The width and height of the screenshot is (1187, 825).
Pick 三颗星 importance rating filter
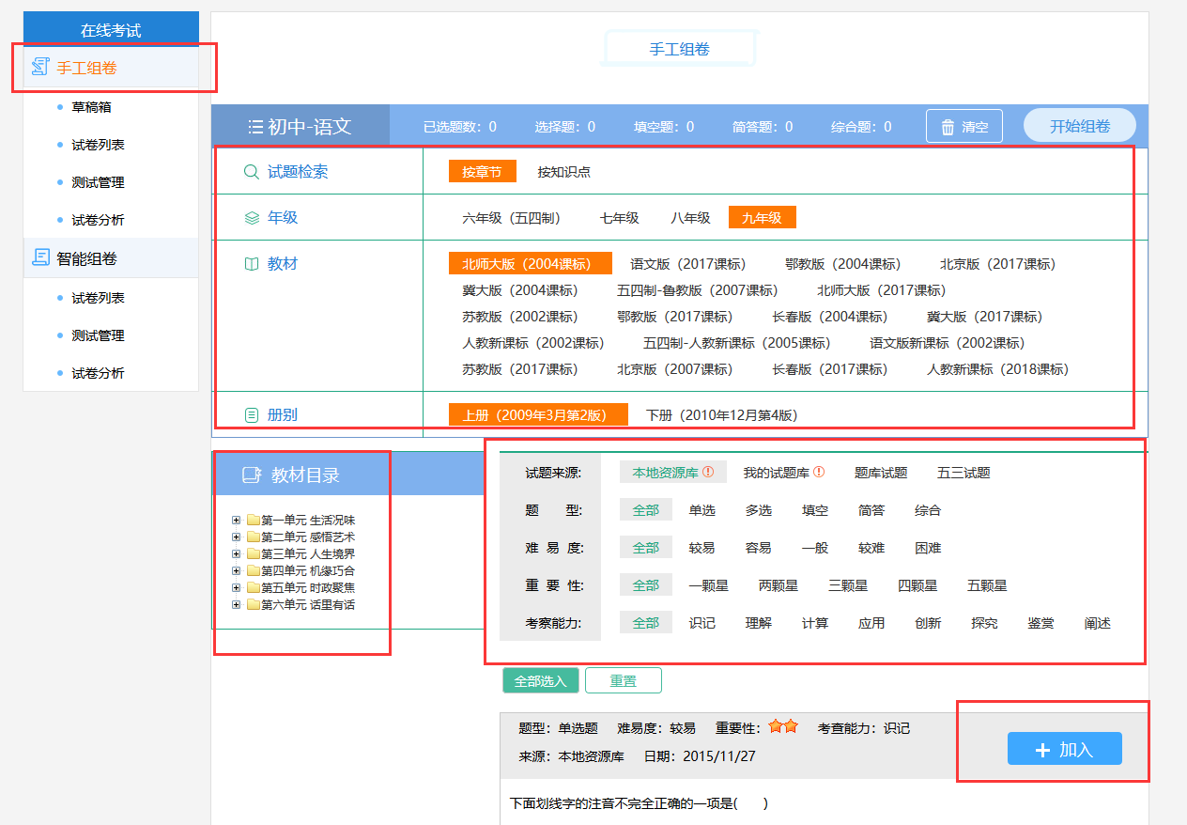click(x=847, y=585)
